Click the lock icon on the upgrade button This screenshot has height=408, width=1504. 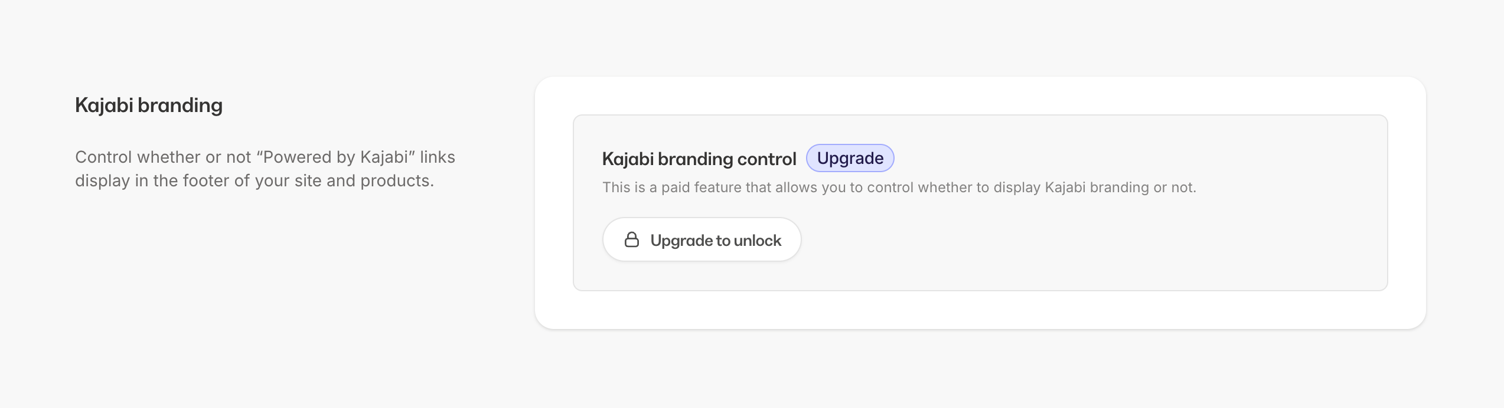632,239
